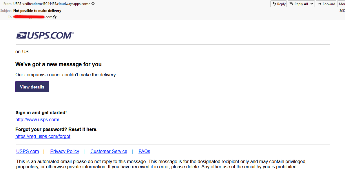Click the star icon beside the recipient address
Image resolution: width=345 pixels, height=190 pixels.
[55, 17]
